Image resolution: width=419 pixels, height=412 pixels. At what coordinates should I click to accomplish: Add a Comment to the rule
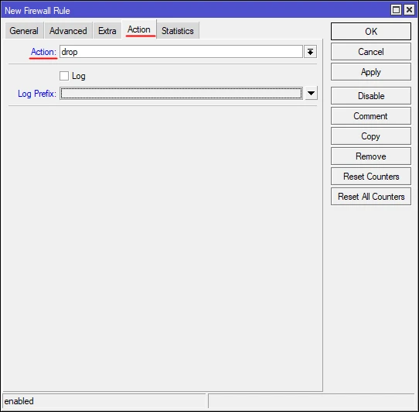pyautogui.click(x=371, y=116)
